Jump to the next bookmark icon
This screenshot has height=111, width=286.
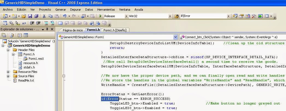(x=73, y=23)
